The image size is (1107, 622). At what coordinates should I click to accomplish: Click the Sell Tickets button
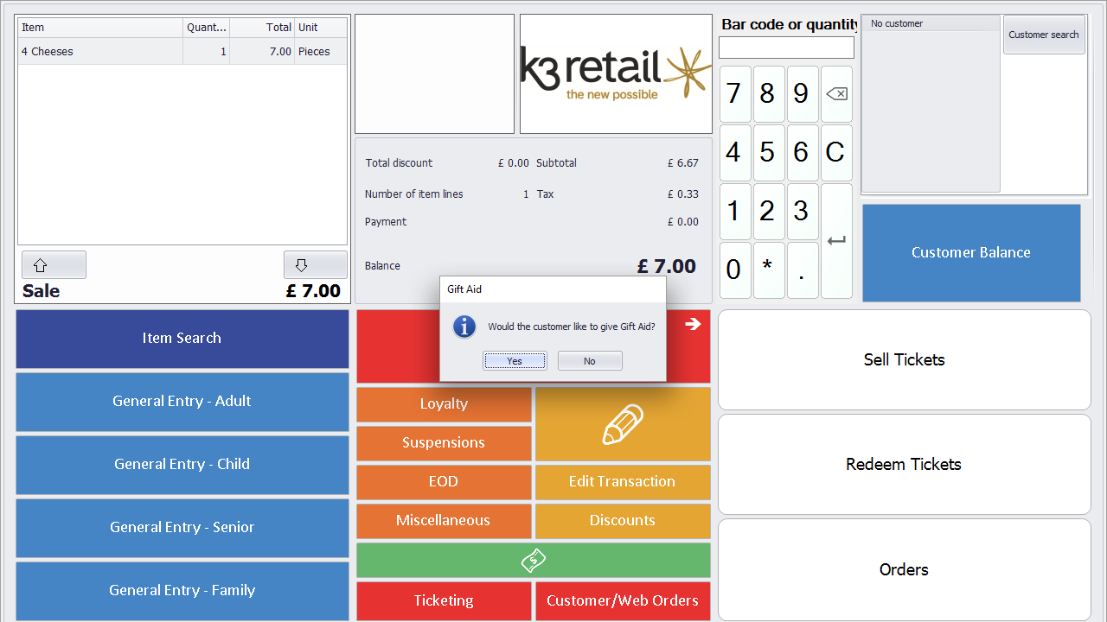click(x=904, y=360)
